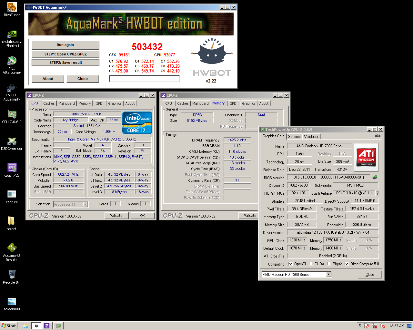Click the ATI CrossFire Enabled (2 GPUs) field

(x=333, y=256)
